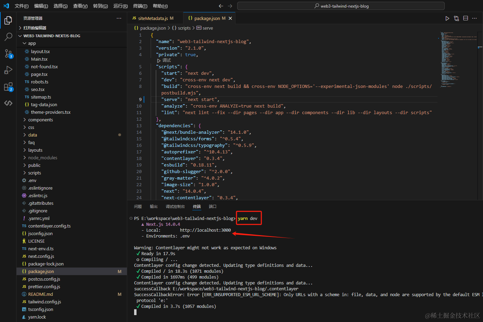Expand the public folder
Screen dimensions: 483x322
72,165
